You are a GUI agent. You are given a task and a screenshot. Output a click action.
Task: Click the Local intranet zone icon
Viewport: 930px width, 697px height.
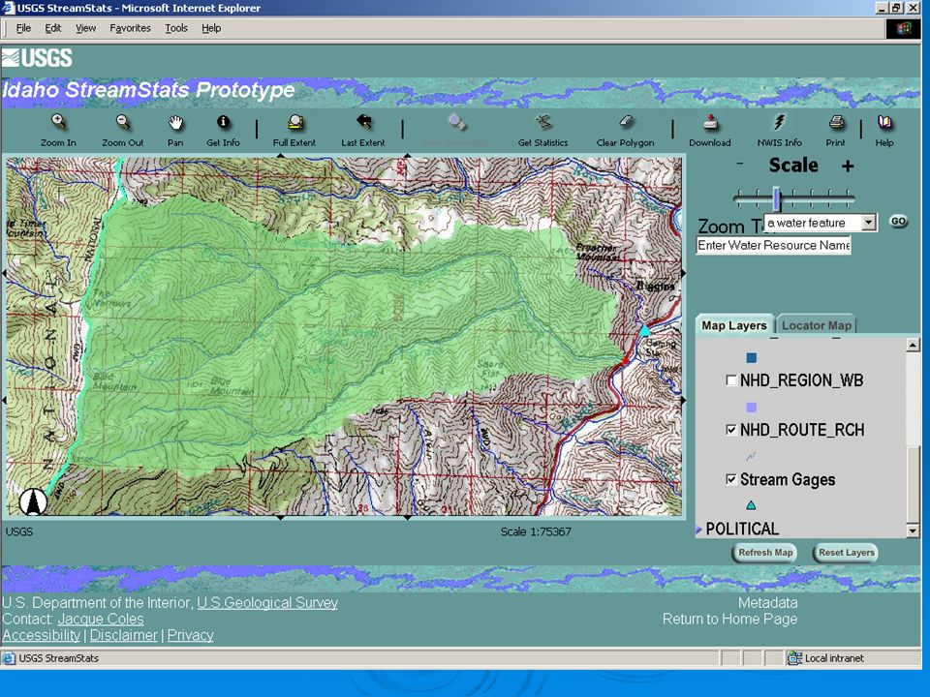coord(794,658)
